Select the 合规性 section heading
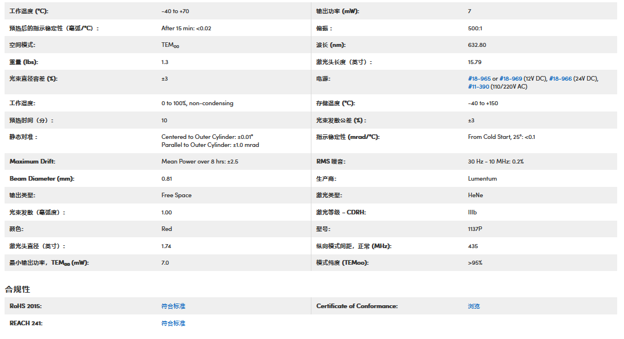This screenshot has height=339, width=624. point(18,290)
